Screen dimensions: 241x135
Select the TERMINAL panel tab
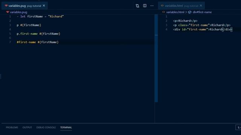tap(66, 127)
